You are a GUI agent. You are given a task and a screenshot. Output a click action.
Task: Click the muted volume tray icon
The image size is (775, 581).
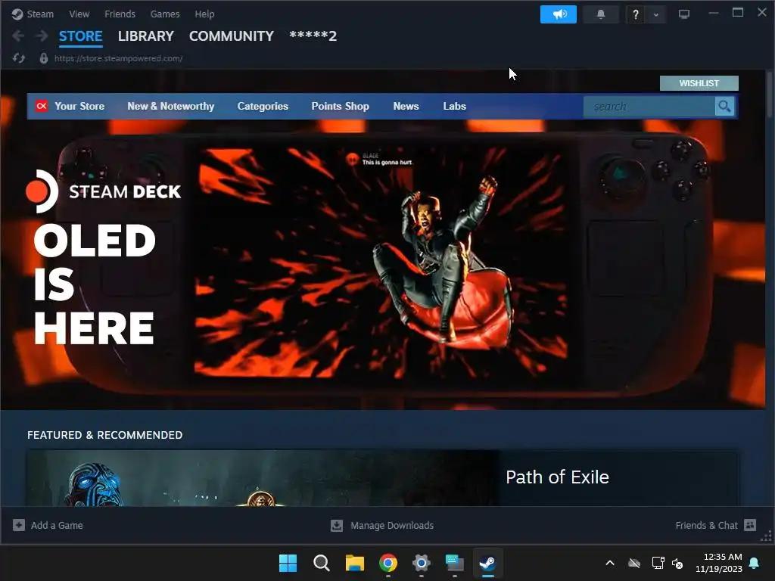[677, 563]
